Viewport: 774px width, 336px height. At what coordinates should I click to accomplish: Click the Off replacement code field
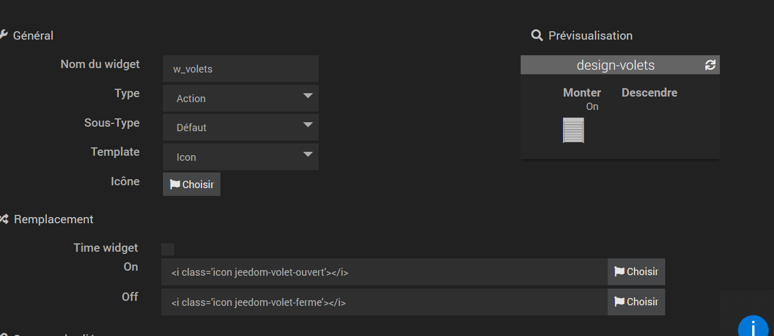pyautogui.click(x=384, y=303)
